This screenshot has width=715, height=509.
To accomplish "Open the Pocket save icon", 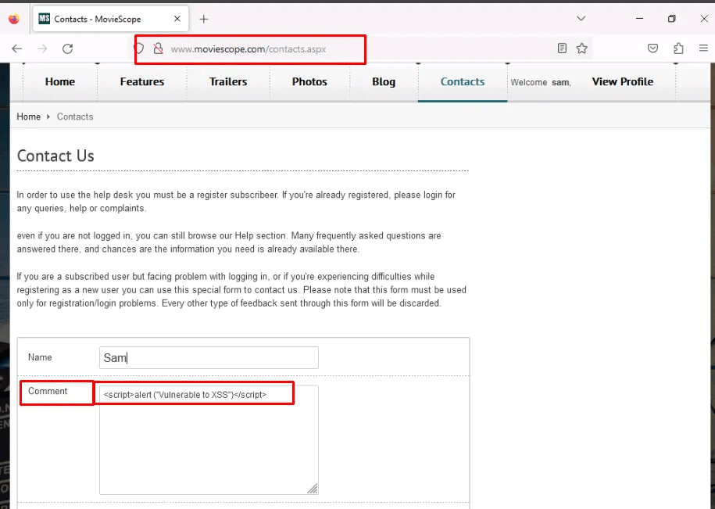I will click(652, 48).
